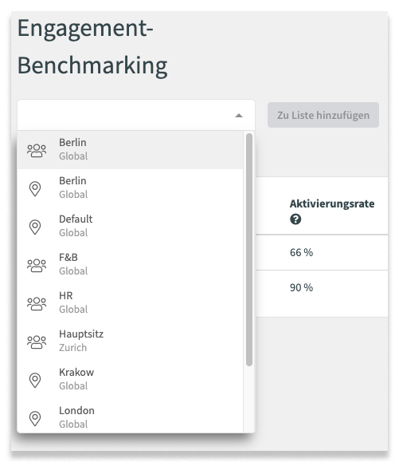Click the Aktivierungsrate column header
Image resolution: width=399 pixels, height=462 pixels.
point(332,203)
